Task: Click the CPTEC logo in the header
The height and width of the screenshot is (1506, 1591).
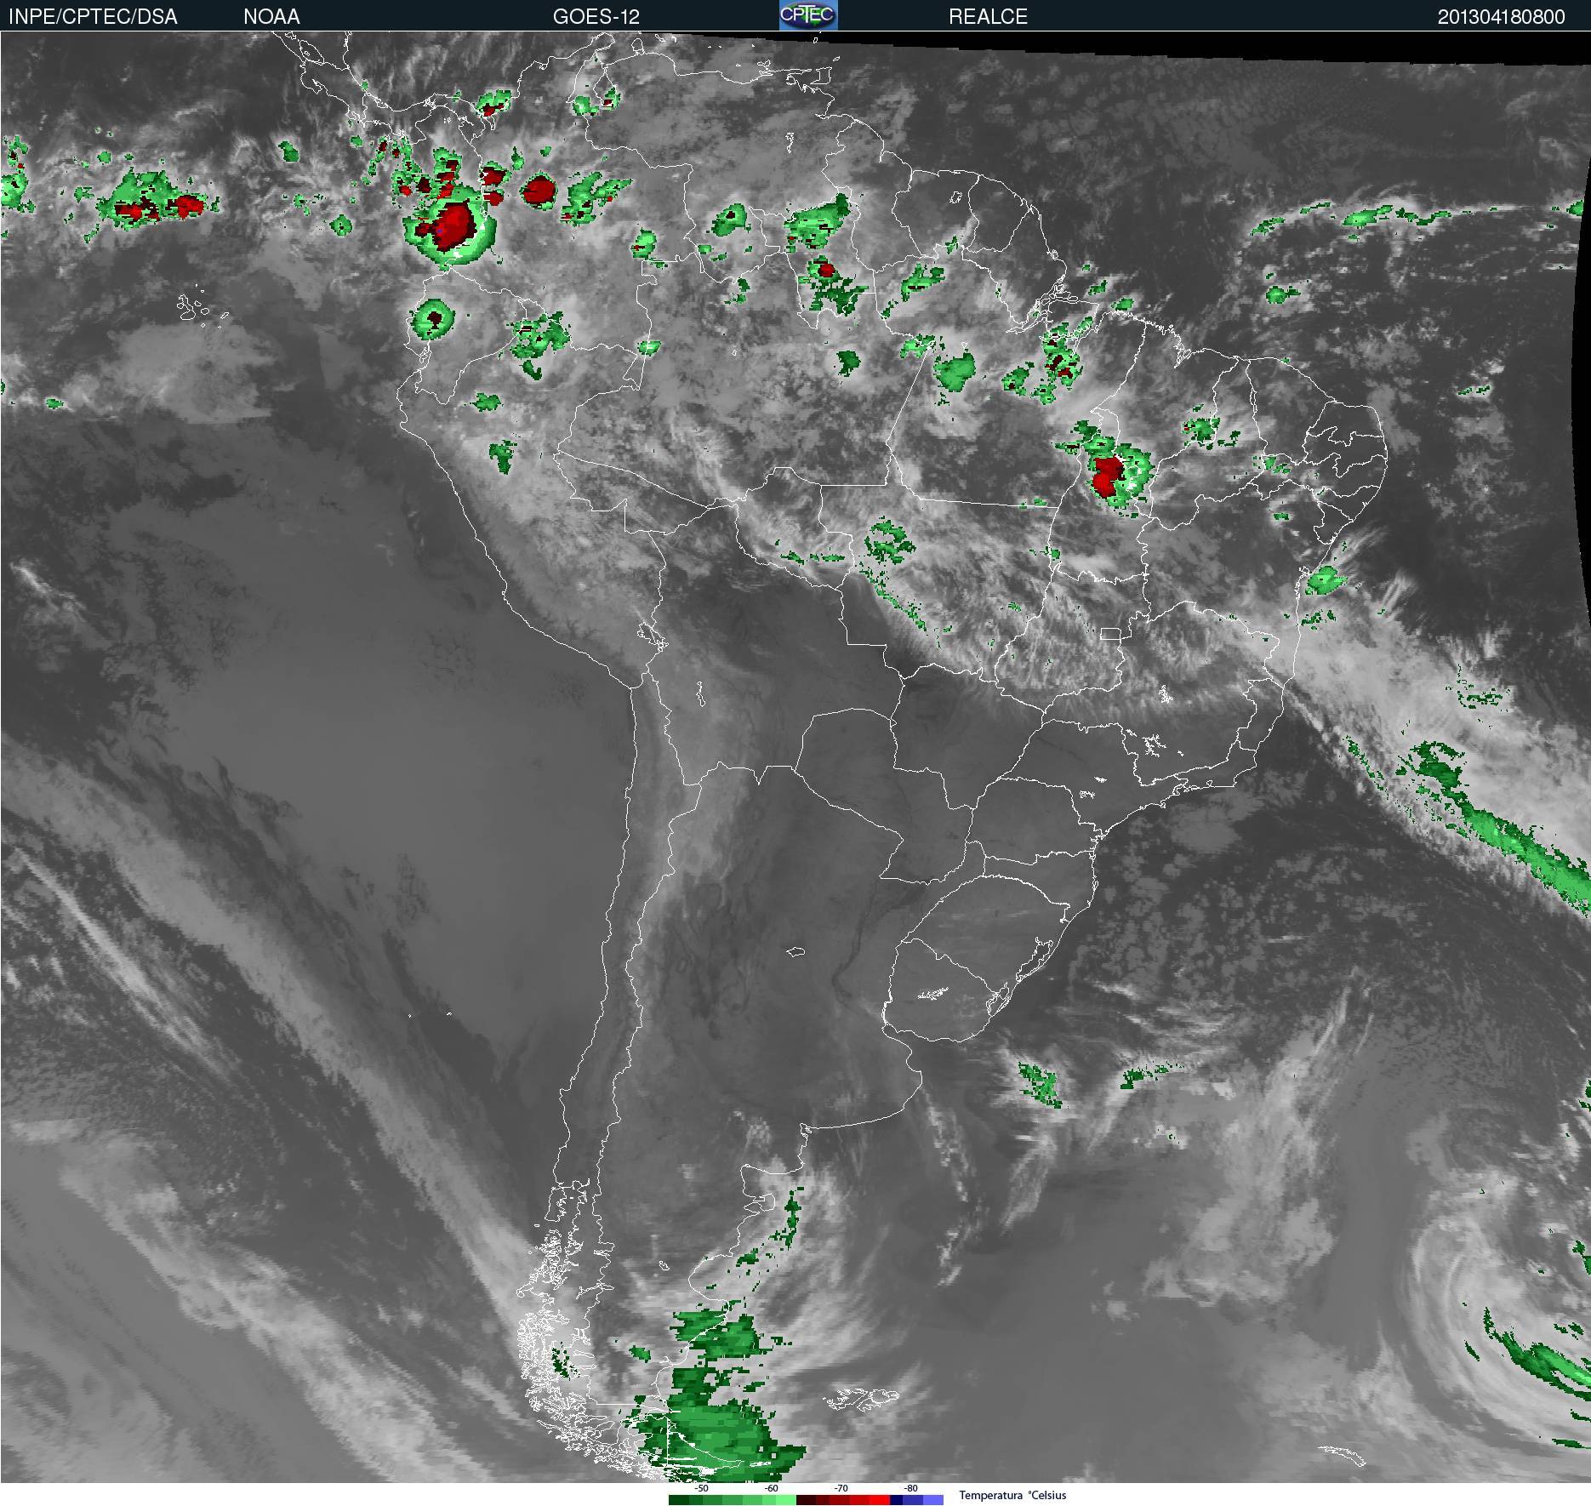Action: pyautogui.click(x=808, y=15)
